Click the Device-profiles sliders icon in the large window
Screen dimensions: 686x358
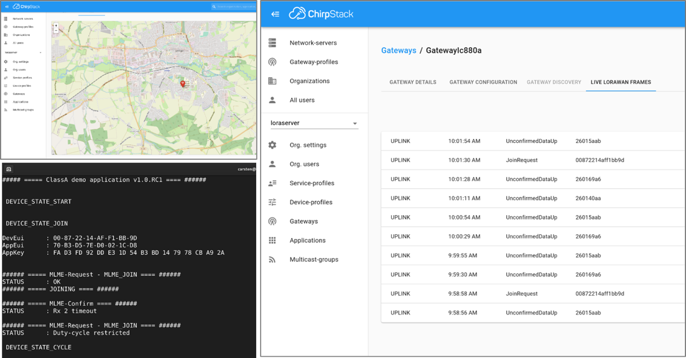point(272,202)
